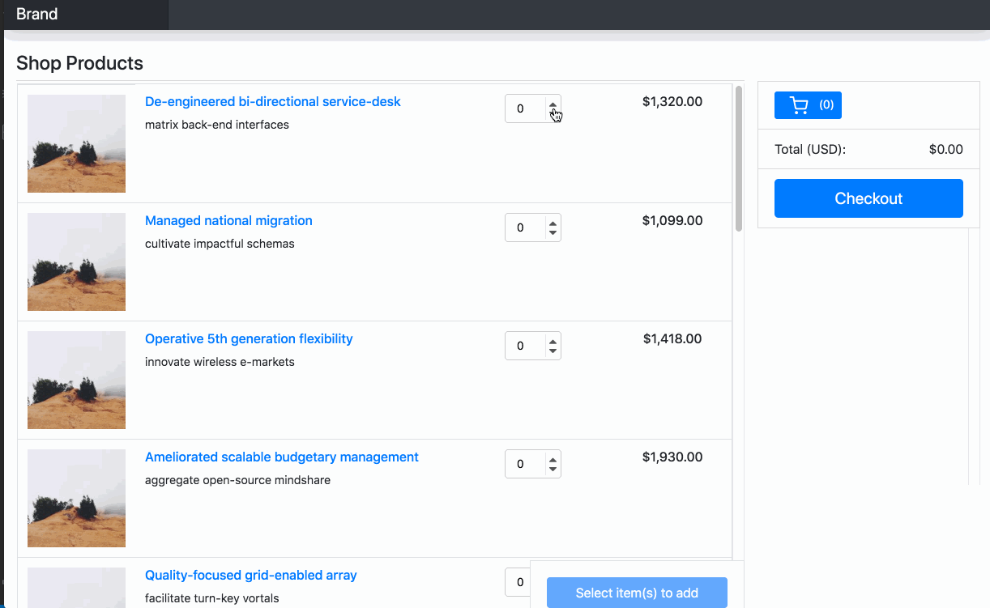Click the 'aggregate open-source mindshare' description
The width and height of the screenshot is (990, 608).
[x=237, y=480]
